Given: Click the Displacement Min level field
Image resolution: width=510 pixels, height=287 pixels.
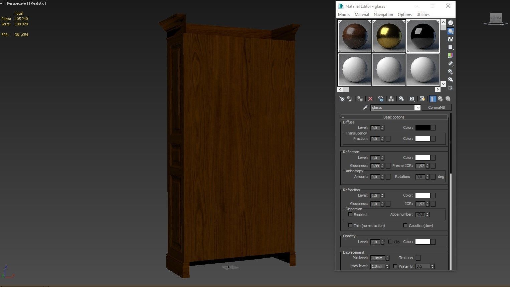Looking at the screenshot, I should 377,258.
